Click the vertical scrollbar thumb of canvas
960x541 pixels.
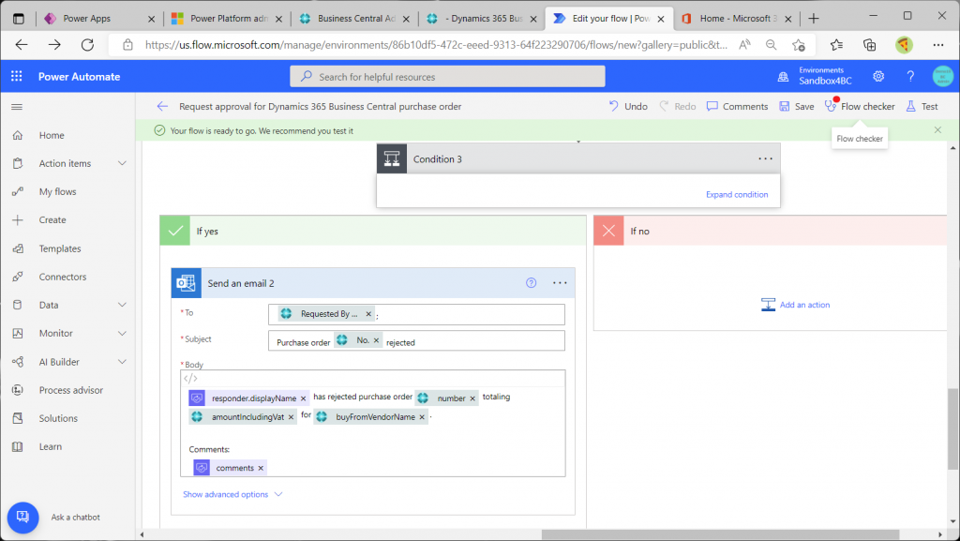(952, 429)
